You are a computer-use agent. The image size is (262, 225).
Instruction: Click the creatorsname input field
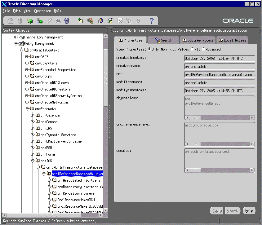(220, 67)
